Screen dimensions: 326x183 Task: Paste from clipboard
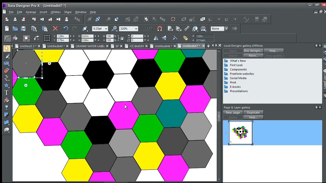click(45, 29)
